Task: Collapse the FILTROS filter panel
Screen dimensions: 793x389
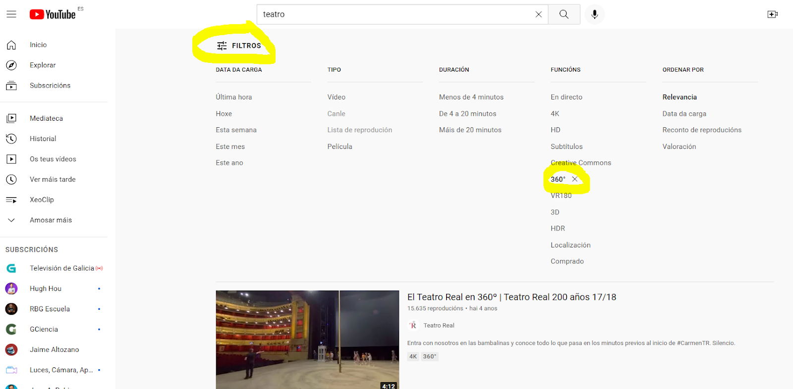Action: (x=239, y=46)
